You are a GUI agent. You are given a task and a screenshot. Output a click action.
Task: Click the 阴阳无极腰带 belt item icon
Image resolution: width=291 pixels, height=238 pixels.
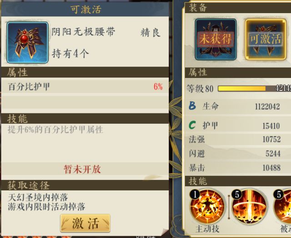pos(27,43)
